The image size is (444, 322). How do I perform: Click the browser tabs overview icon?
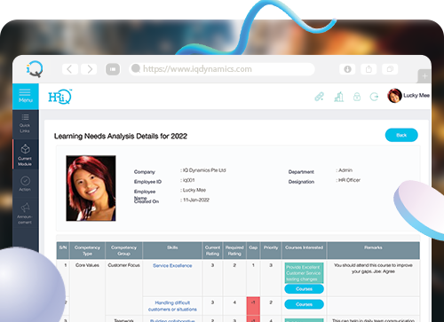click(390, 69)
